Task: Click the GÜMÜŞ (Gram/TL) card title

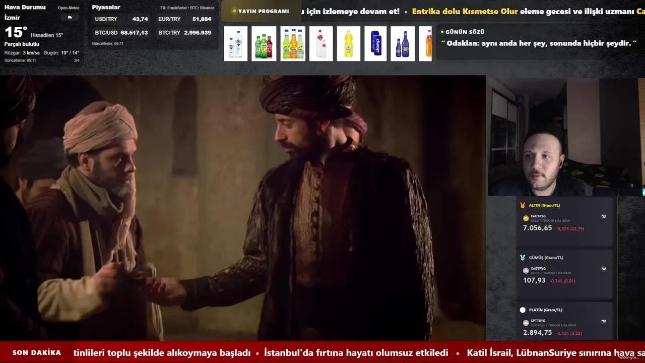Action: click(546, 258)
